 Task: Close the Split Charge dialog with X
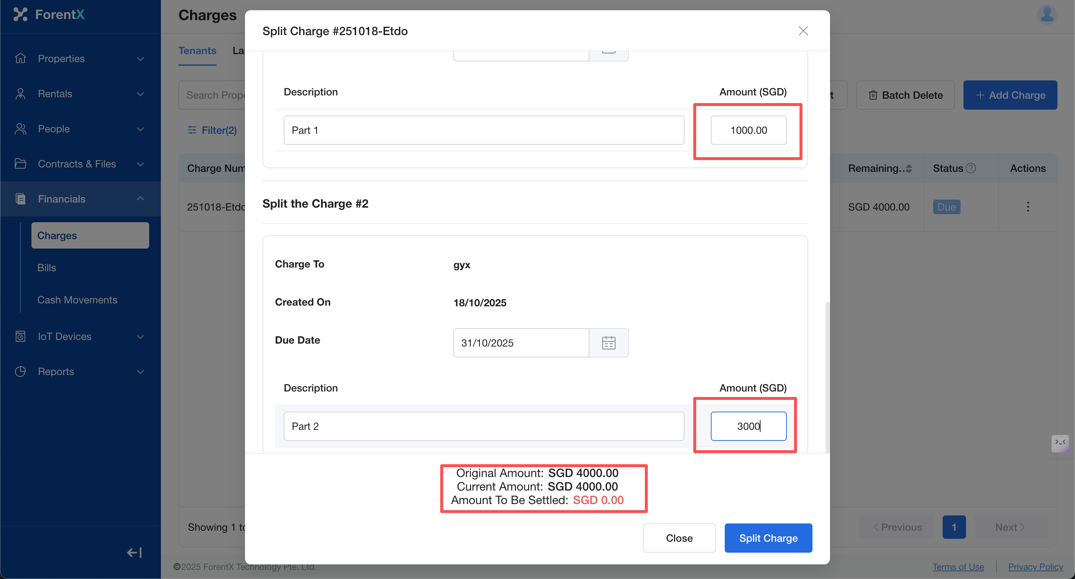point(803,31)
